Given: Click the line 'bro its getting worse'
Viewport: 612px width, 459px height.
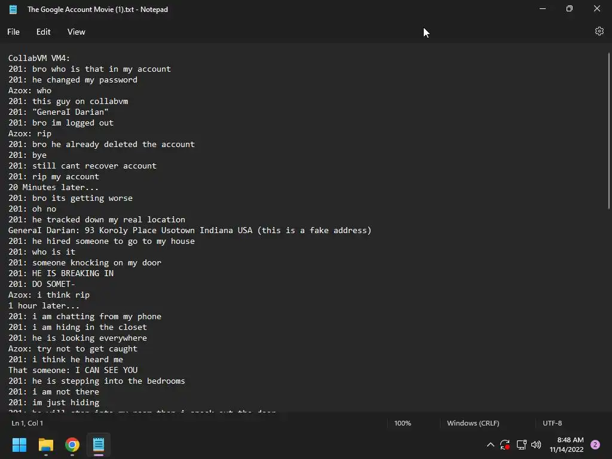Looking at the screenshot, I should (71, 198).
